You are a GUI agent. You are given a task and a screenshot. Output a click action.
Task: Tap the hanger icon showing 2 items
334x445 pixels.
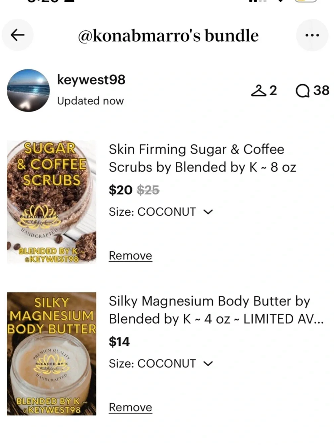point(264,90)
